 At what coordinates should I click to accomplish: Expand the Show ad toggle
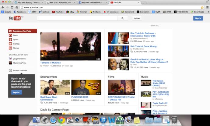[x=155, y=26]
